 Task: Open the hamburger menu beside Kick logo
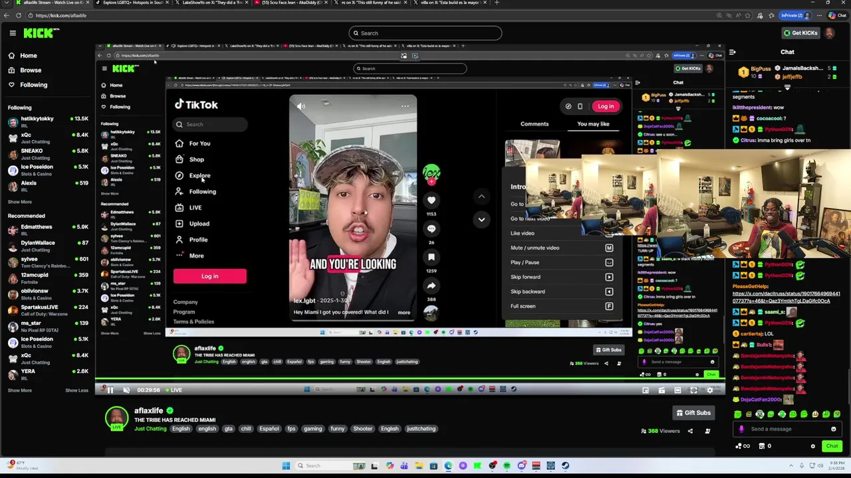pyautogui.click(x=13, y=33)
